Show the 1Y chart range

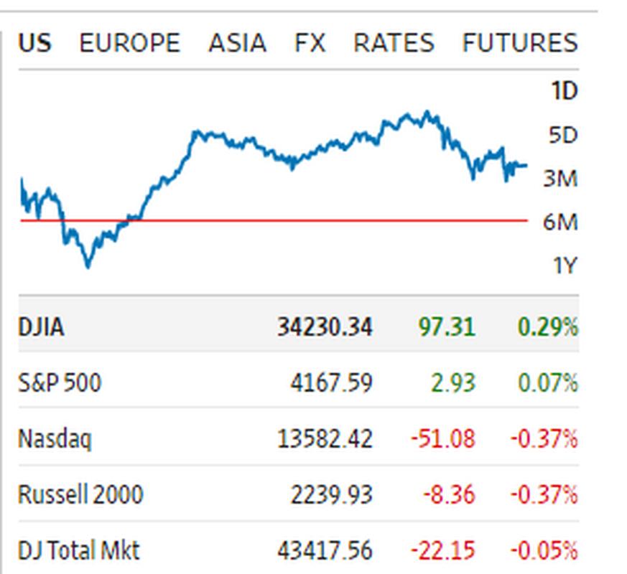(564, 266)
